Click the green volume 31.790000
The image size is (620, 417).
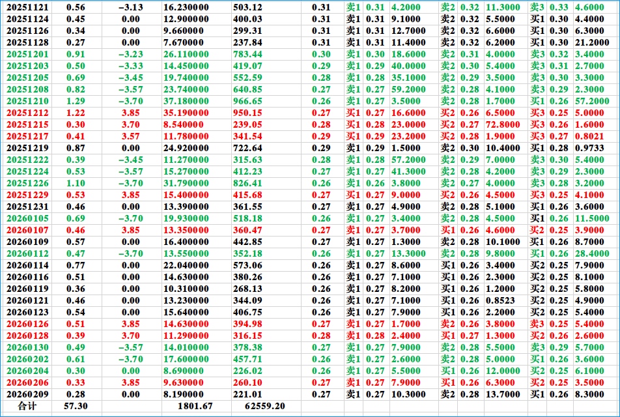(186, 183)
